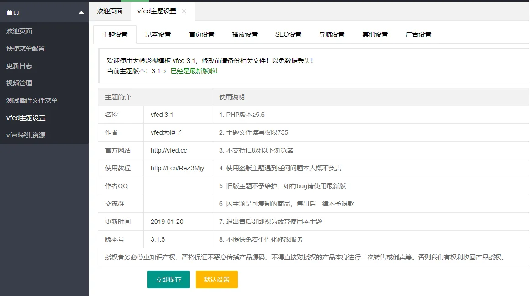Open 视频管理 in the sidebar
Screen dimensions: 532x296
pyautogui.click(x=44, y=83)
